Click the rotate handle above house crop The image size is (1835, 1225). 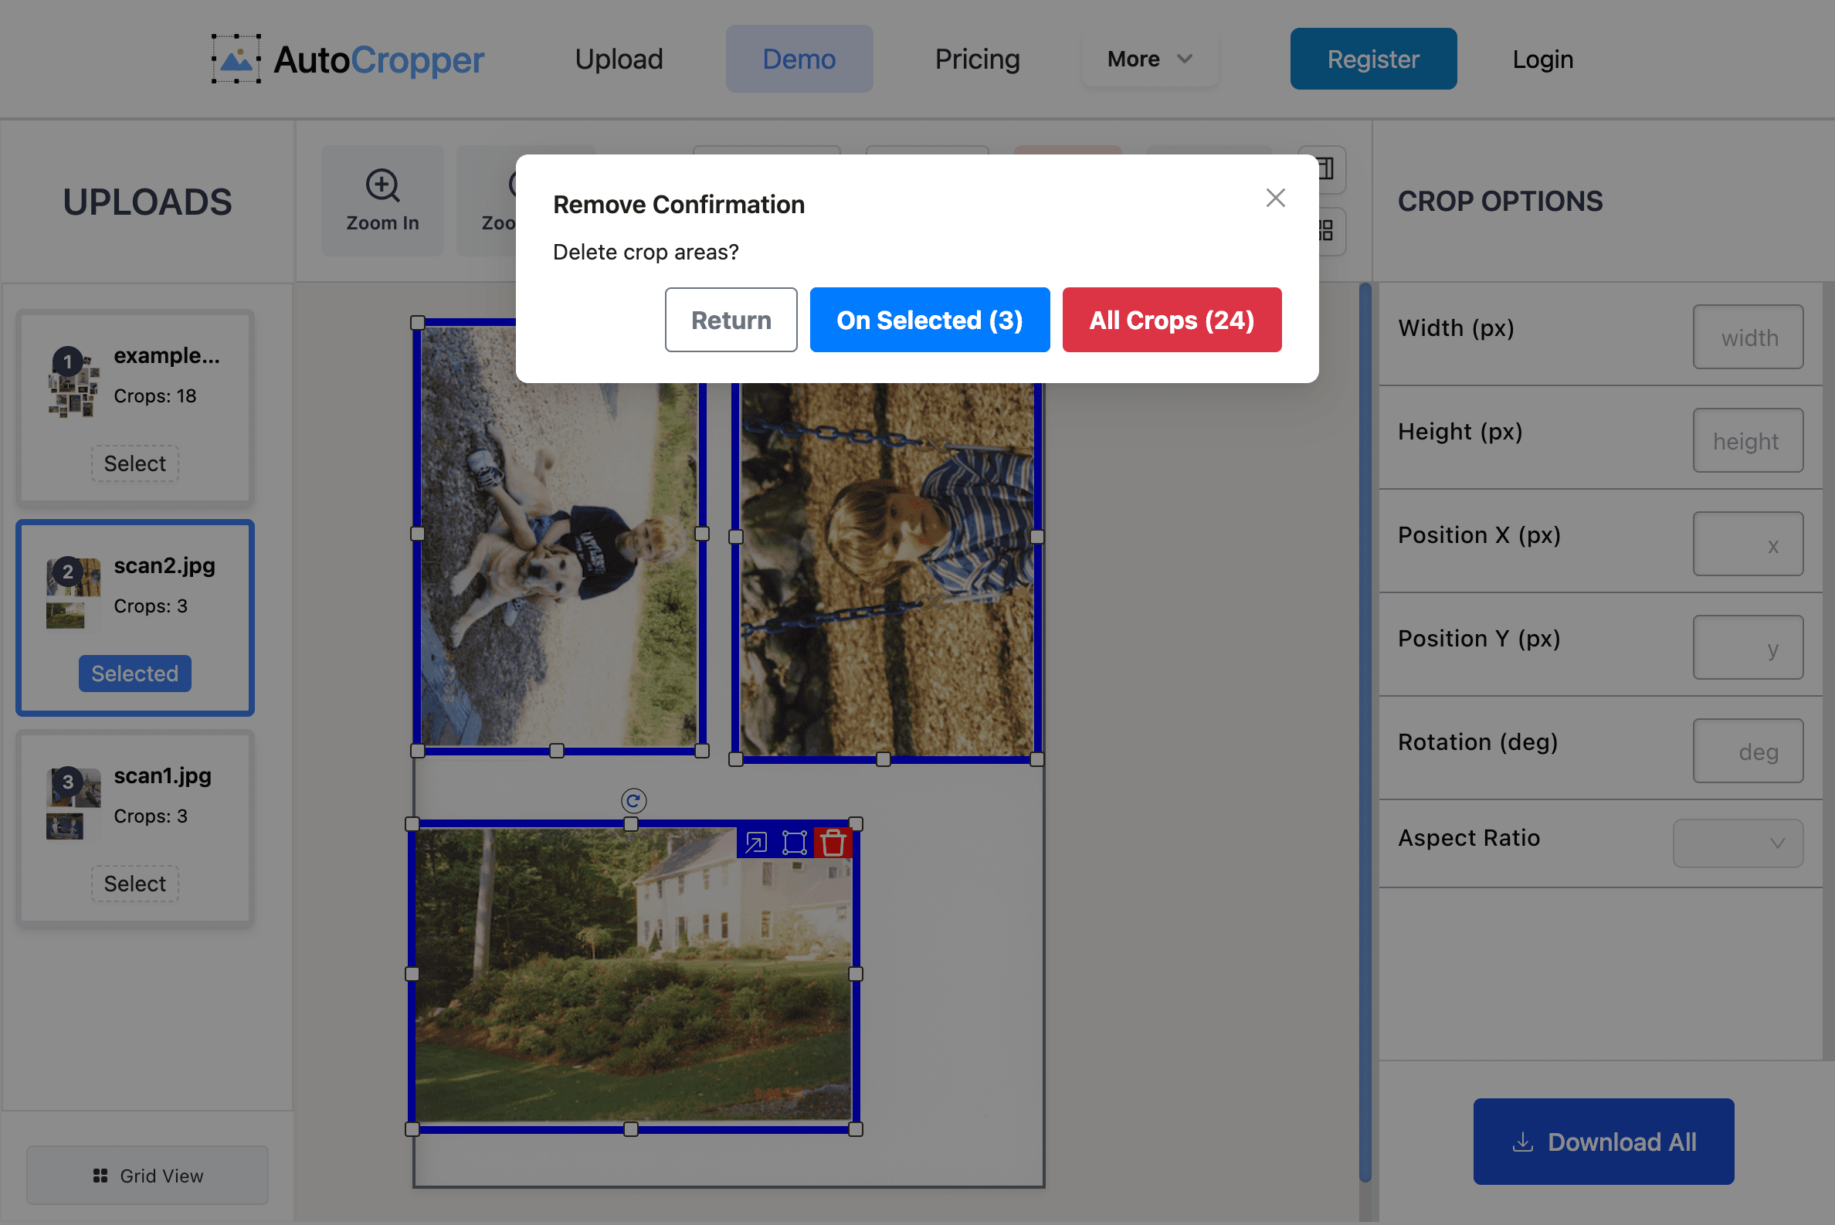(633, 800)
